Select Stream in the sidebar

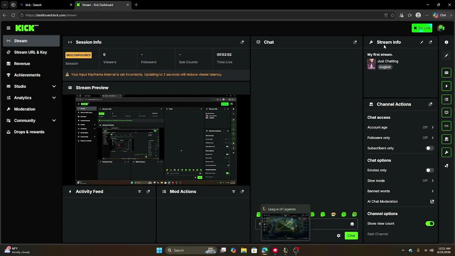[x=31, y=41]
